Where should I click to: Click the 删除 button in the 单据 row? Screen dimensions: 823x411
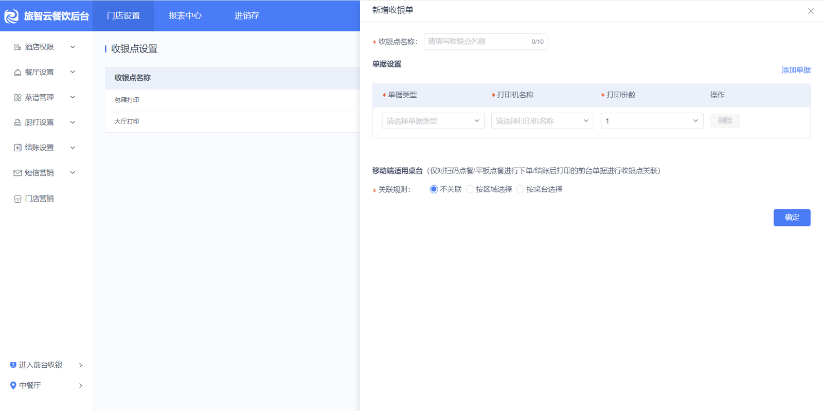pos(725,121)
